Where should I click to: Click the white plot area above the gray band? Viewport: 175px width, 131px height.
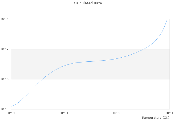[x=68, y=33]
